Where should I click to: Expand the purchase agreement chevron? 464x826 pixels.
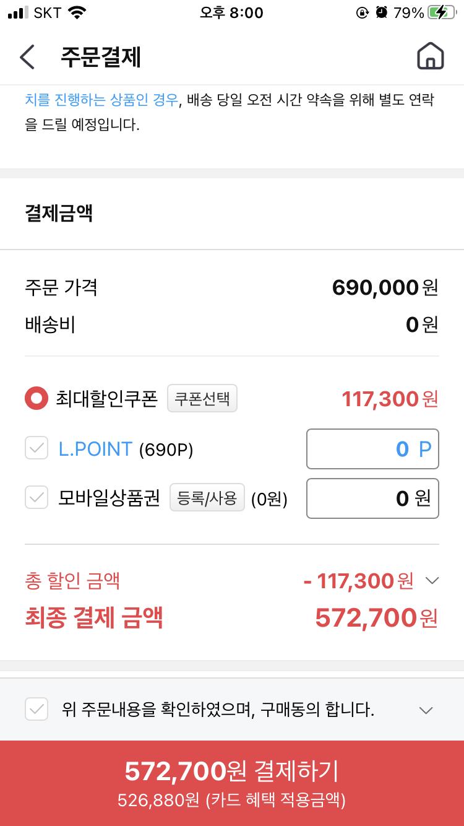click(426, 710)
